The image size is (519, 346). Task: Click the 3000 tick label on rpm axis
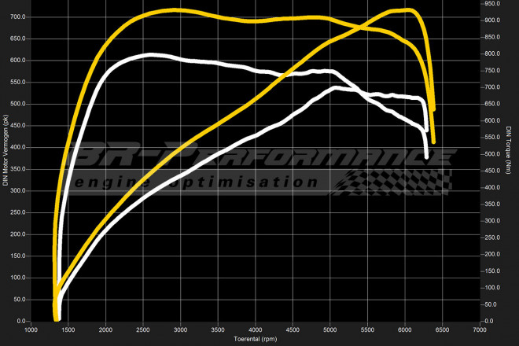[x=181, y=330]
